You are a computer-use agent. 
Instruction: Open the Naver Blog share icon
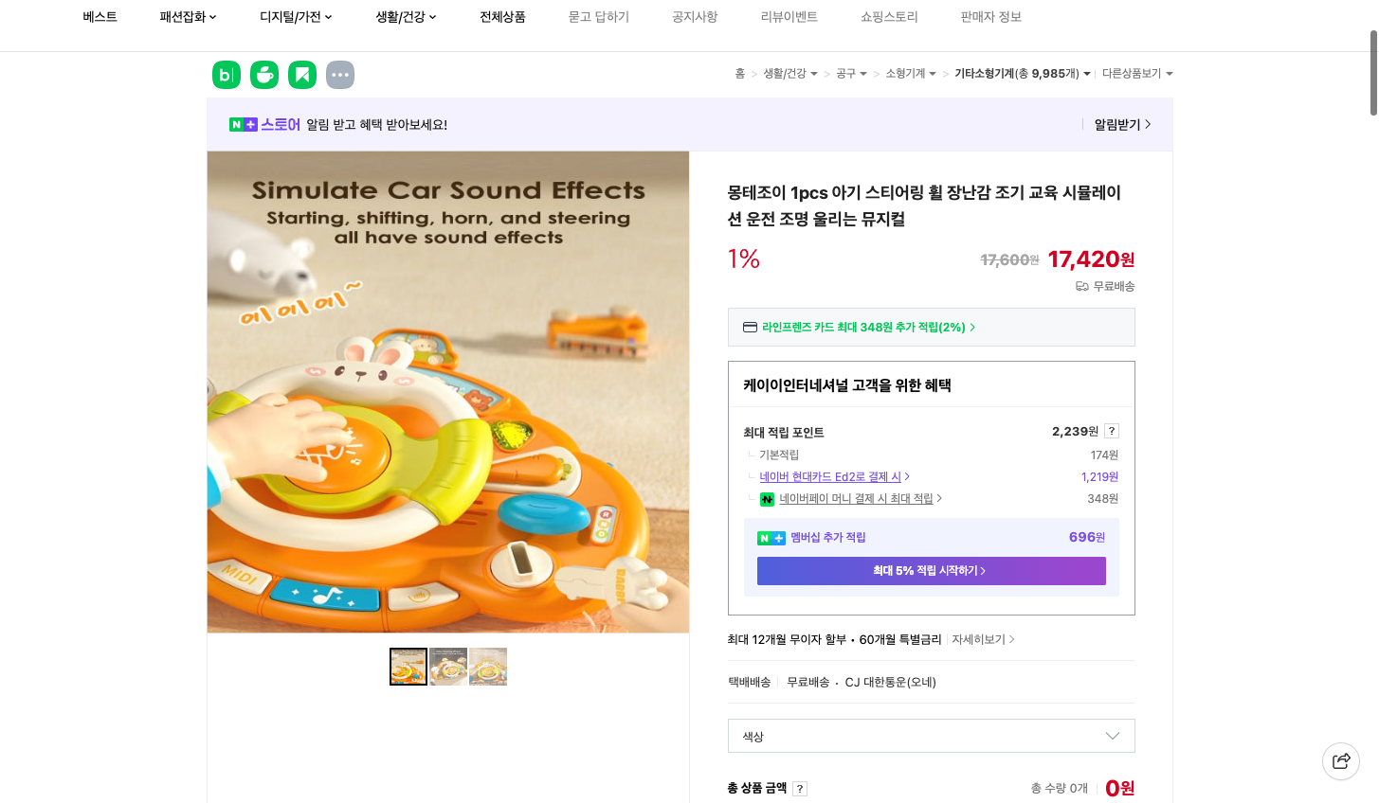(226, 74)
